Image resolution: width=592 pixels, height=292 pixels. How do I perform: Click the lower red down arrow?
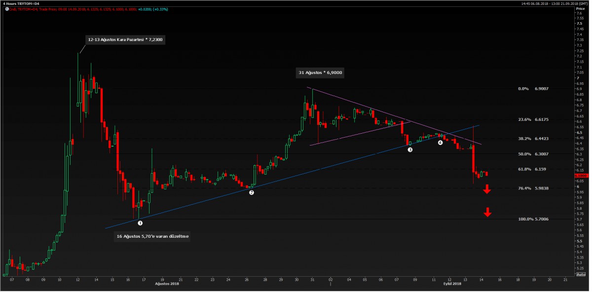(487, 213)
